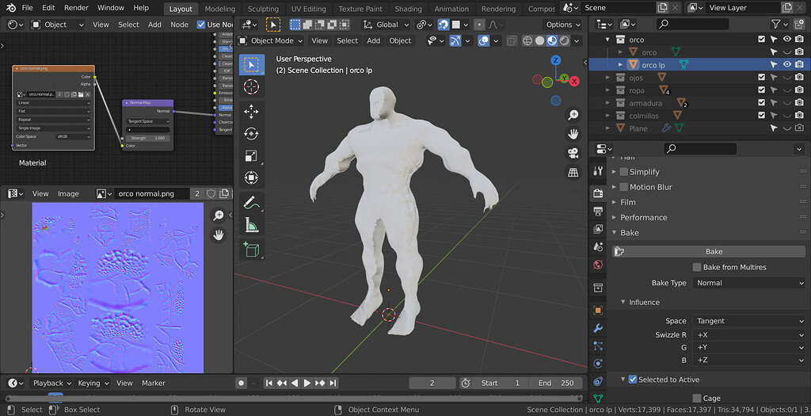Open the outliner filter funnel

point(775,24)
